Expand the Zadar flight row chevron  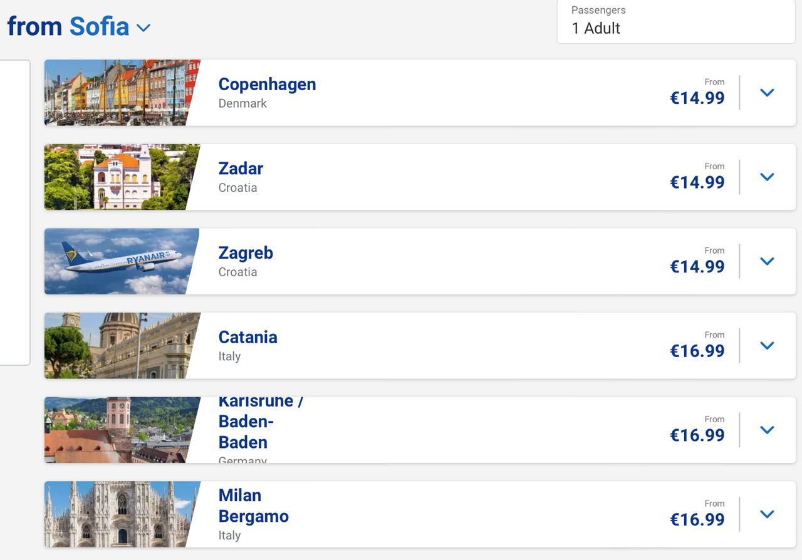pyautogui.click(x=767, y=177)
